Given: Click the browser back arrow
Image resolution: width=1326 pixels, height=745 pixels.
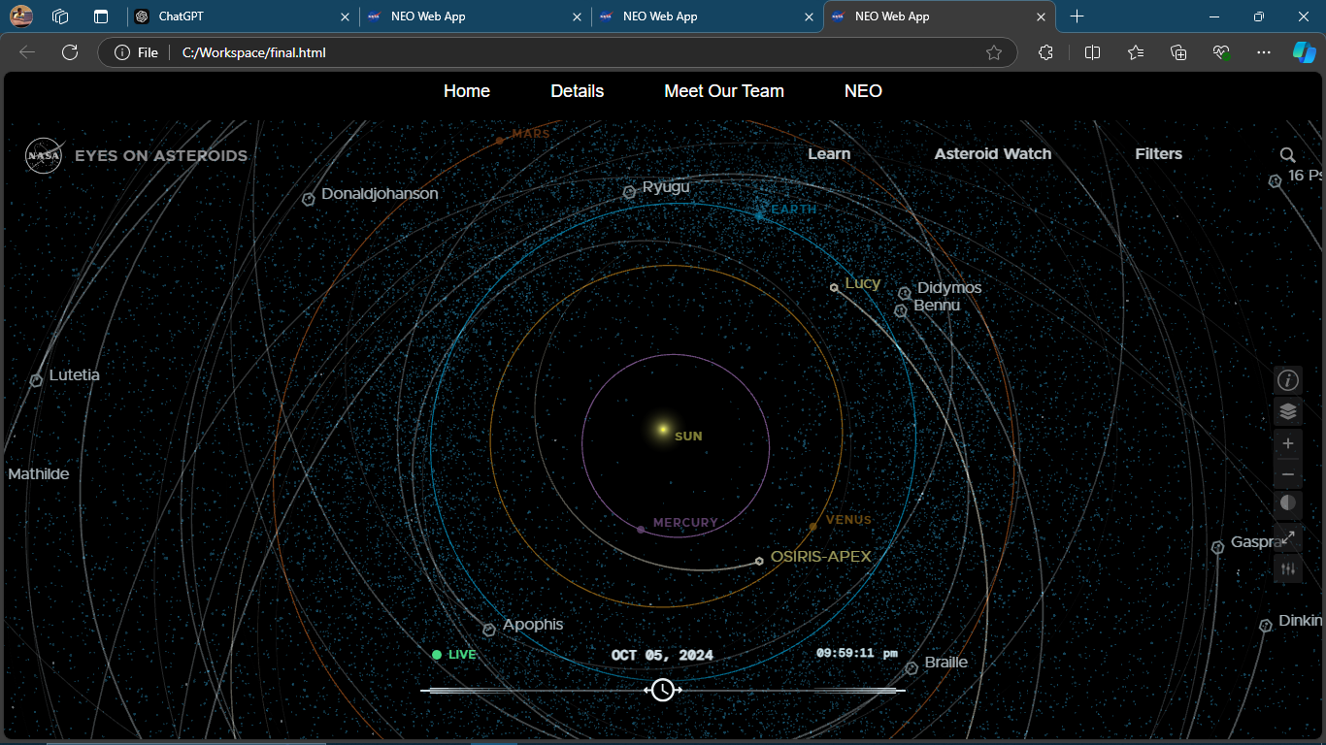Looking at the screenshot, I should tap(27, 52).
